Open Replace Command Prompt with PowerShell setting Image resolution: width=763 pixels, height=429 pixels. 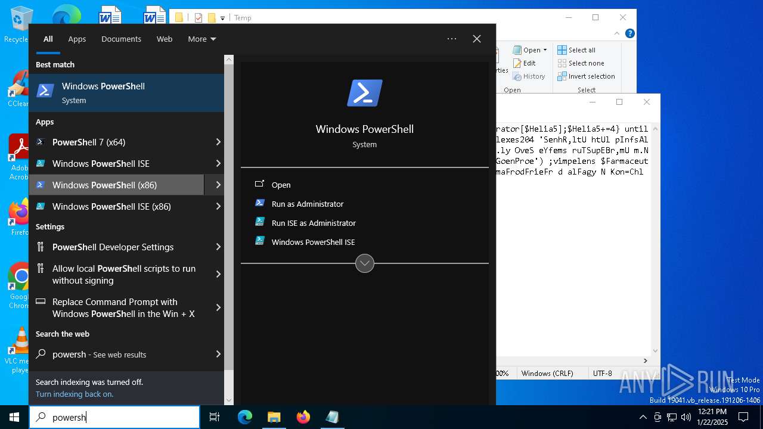(117, 307)
